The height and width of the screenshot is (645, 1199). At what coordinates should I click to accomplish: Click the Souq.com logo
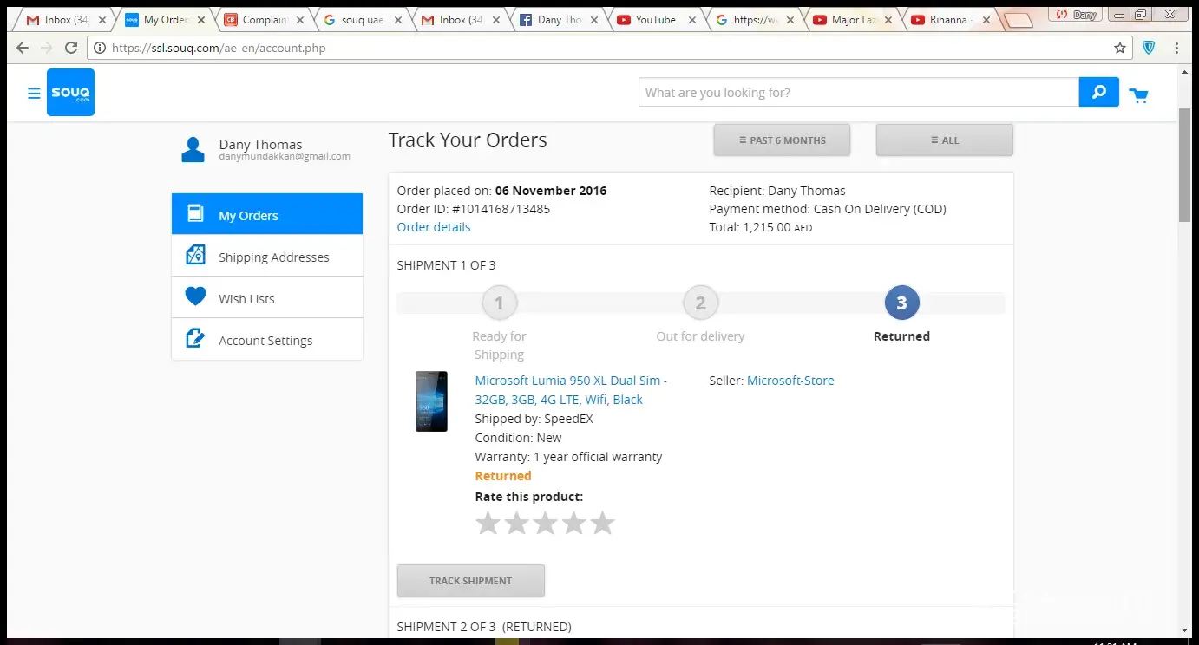tap(70, 93)
